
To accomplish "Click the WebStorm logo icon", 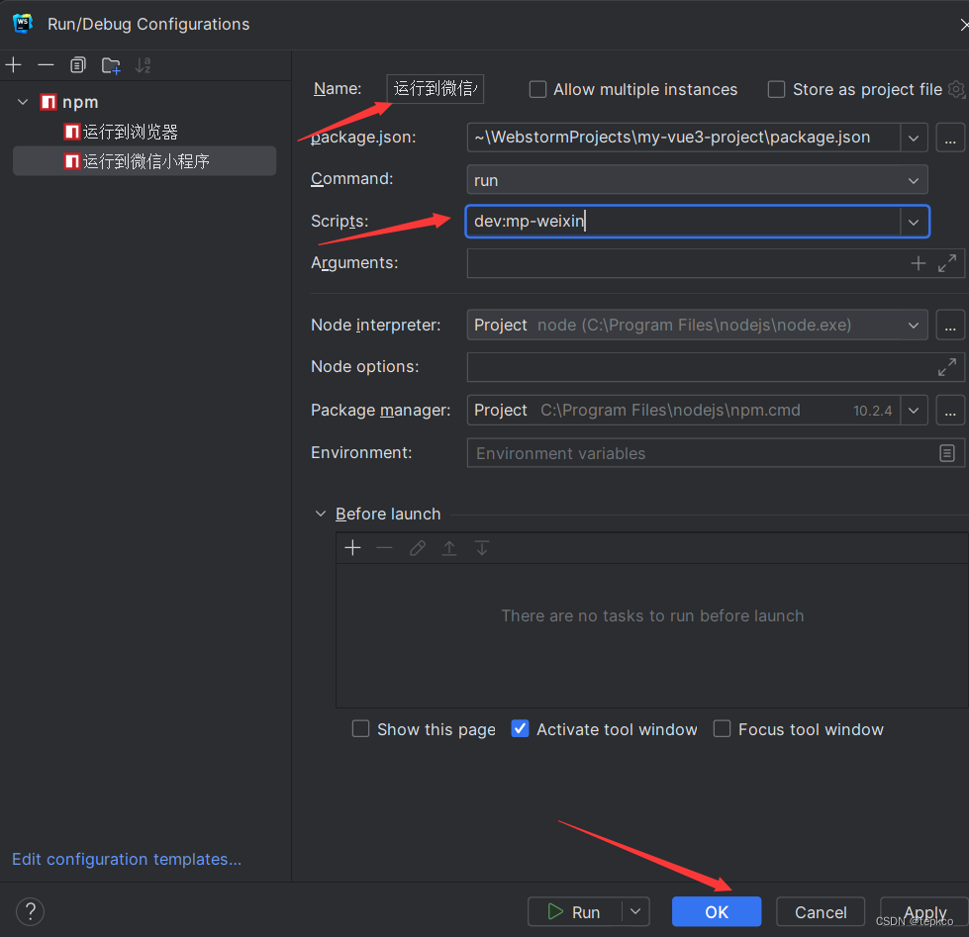I will point(23,24).
